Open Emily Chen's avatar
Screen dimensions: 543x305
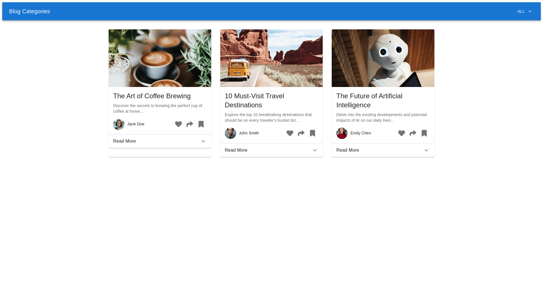342,133
